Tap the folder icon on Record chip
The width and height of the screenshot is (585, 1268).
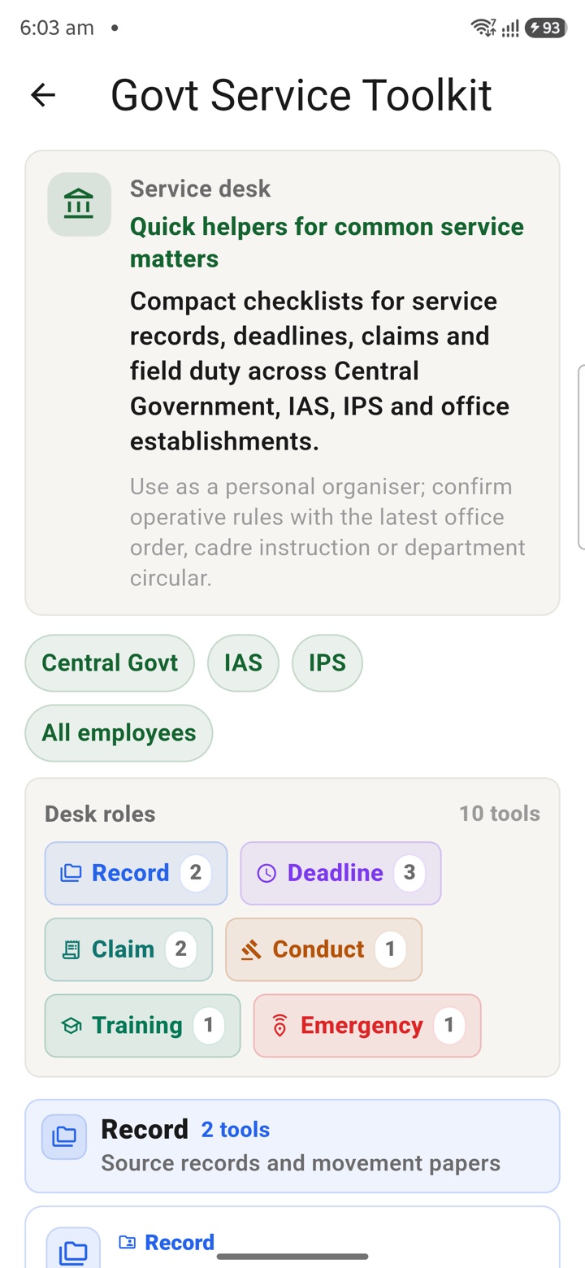pos(71,873)
